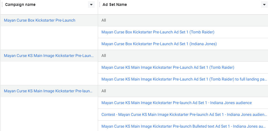This screenshot has height=131, width=268.
Task: Open Pre-launch Ad Set 1 - Indiana Jones audience
Action: [177, 103]
